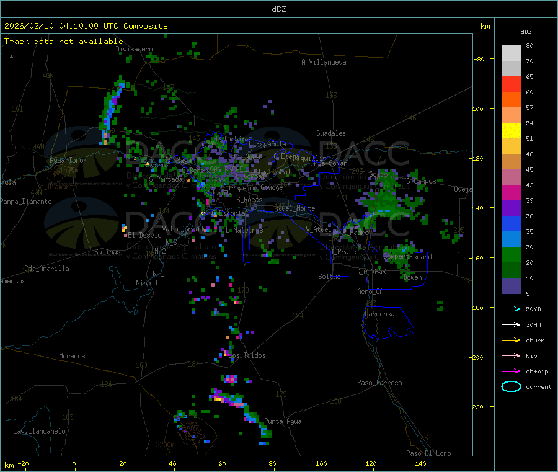The height and width of the screenshot is (472, 558).
Task: Click the El_Desvio map label
Action: pyautogui.click(x=144, y=235)
